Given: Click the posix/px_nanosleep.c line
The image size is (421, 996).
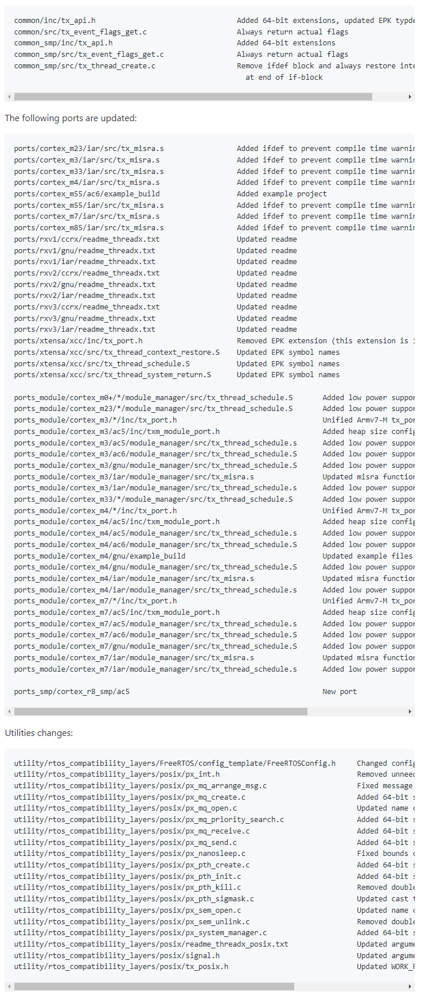Looking at the screenshot, I should (130, 854).
